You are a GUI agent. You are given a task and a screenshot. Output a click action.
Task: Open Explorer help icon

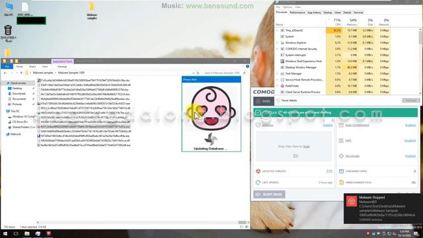pyautogui.click(x=247, y=66)
